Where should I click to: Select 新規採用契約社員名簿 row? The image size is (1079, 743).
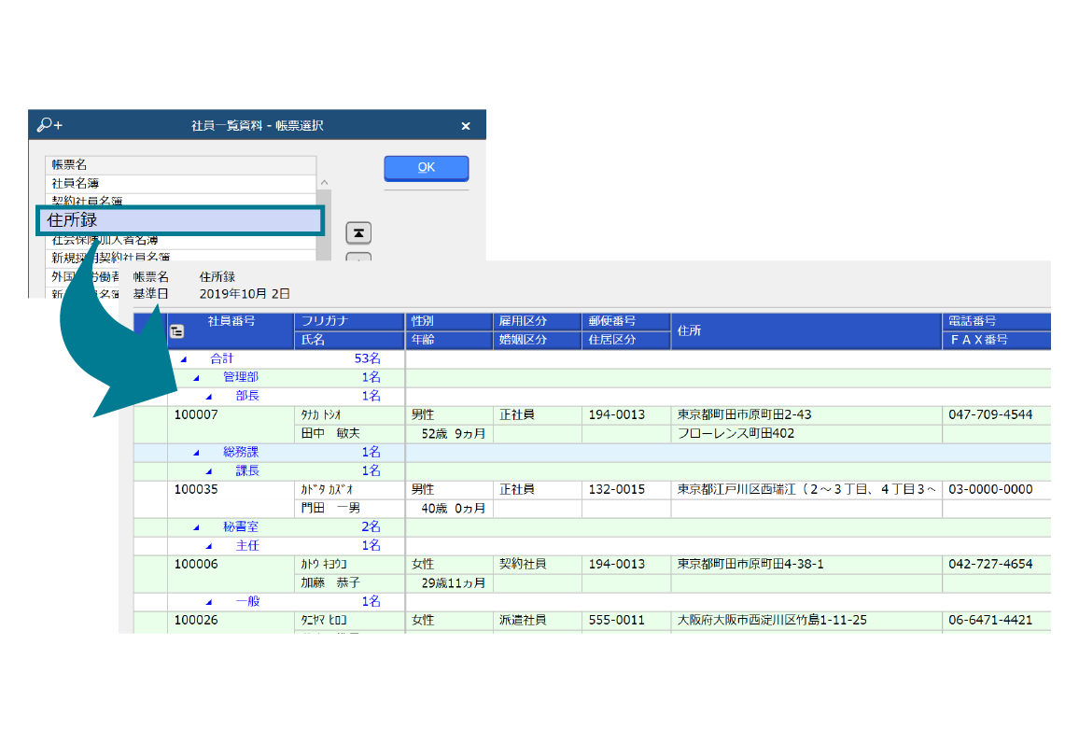pos(180,258)
